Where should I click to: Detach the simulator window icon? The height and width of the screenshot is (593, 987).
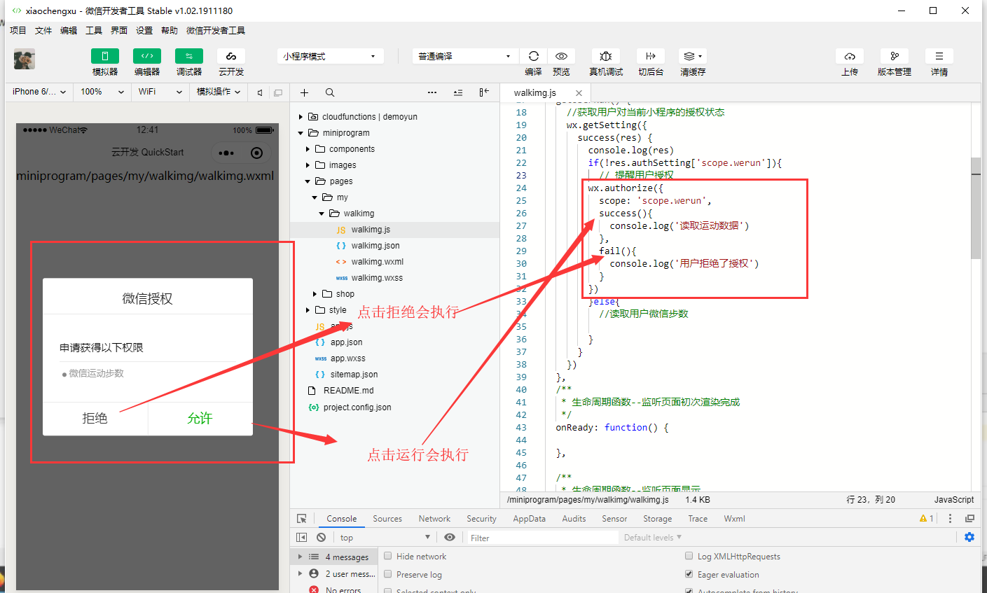(x=278, y=92)
